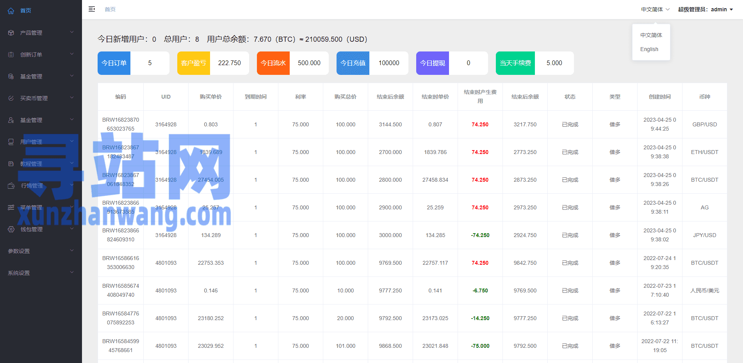Open the 超级管理员 admin dropdown

[705, 9]
